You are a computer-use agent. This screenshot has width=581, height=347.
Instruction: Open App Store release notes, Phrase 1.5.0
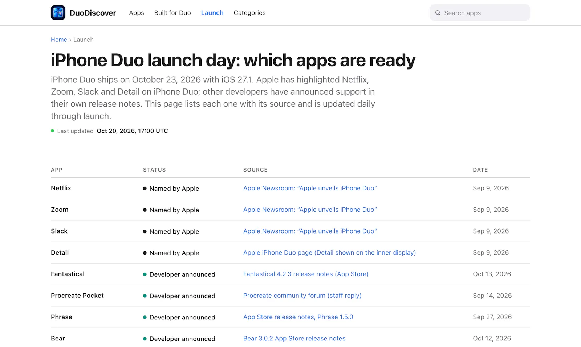(298, 317)
